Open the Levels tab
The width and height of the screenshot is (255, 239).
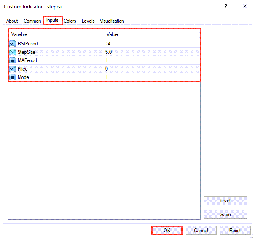(88, 21)
